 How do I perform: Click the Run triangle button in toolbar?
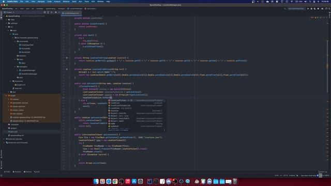coord(308,9)
